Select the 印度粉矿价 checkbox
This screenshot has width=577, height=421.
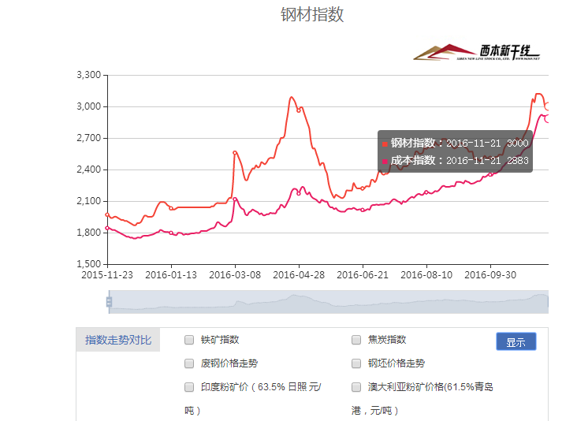(x=189, y=387)
